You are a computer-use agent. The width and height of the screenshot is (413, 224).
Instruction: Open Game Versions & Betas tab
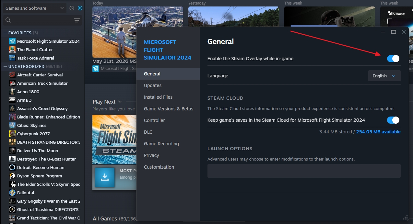168,109
